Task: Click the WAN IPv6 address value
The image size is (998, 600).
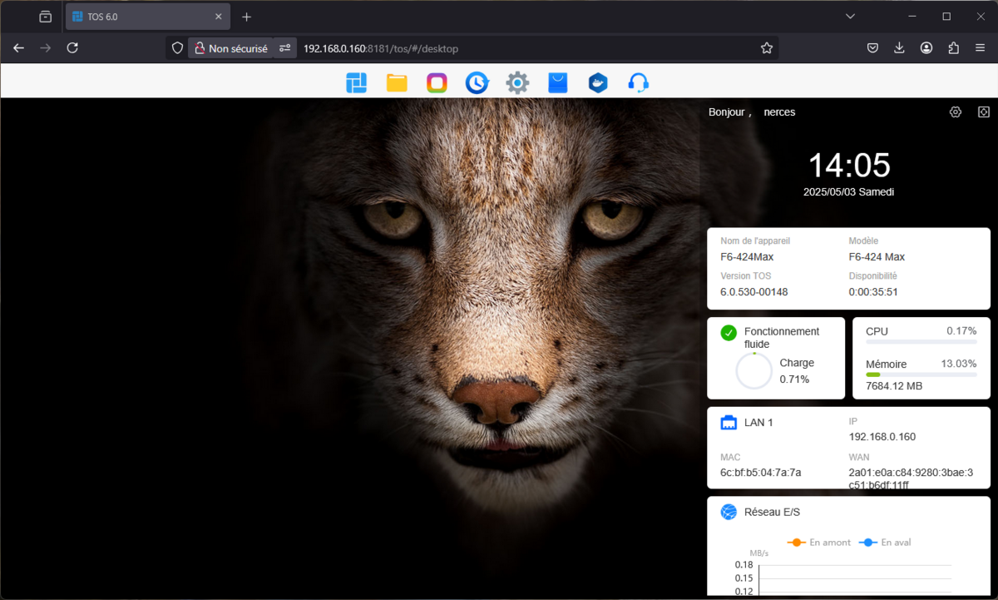Action: point(911,479)
